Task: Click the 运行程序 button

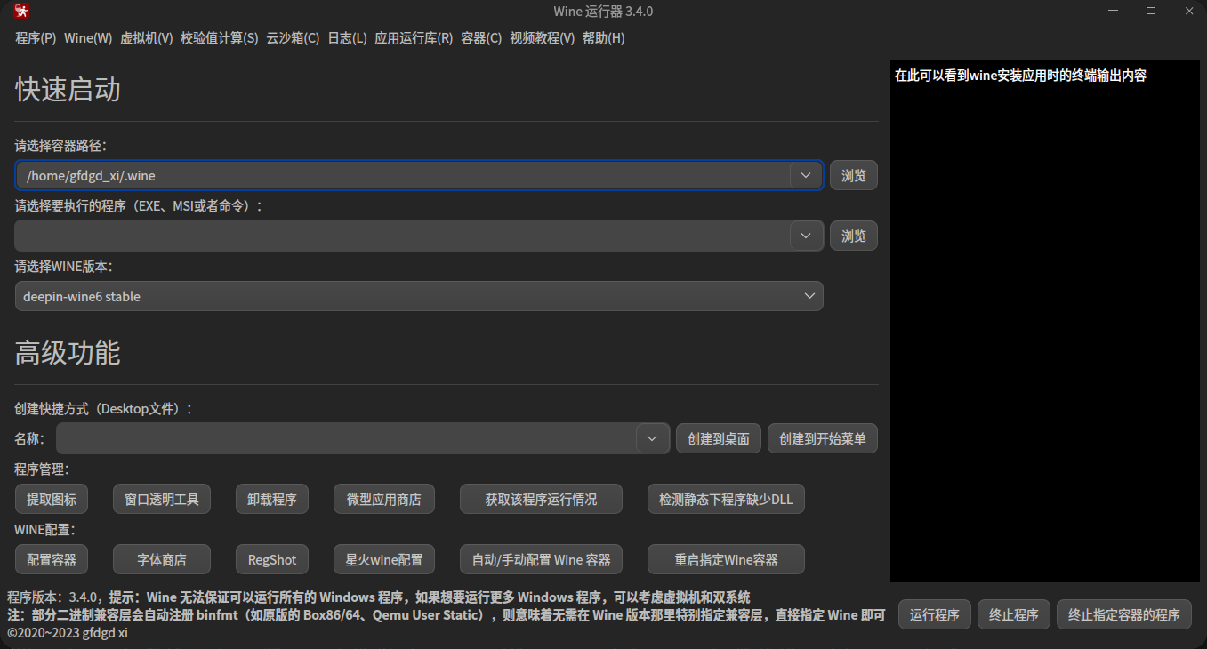Action: 935,614
